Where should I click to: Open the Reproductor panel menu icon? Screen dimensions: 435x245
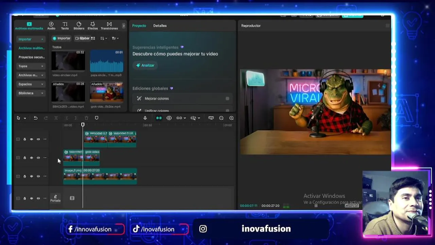pyautogui.click(x=387, y=26)
